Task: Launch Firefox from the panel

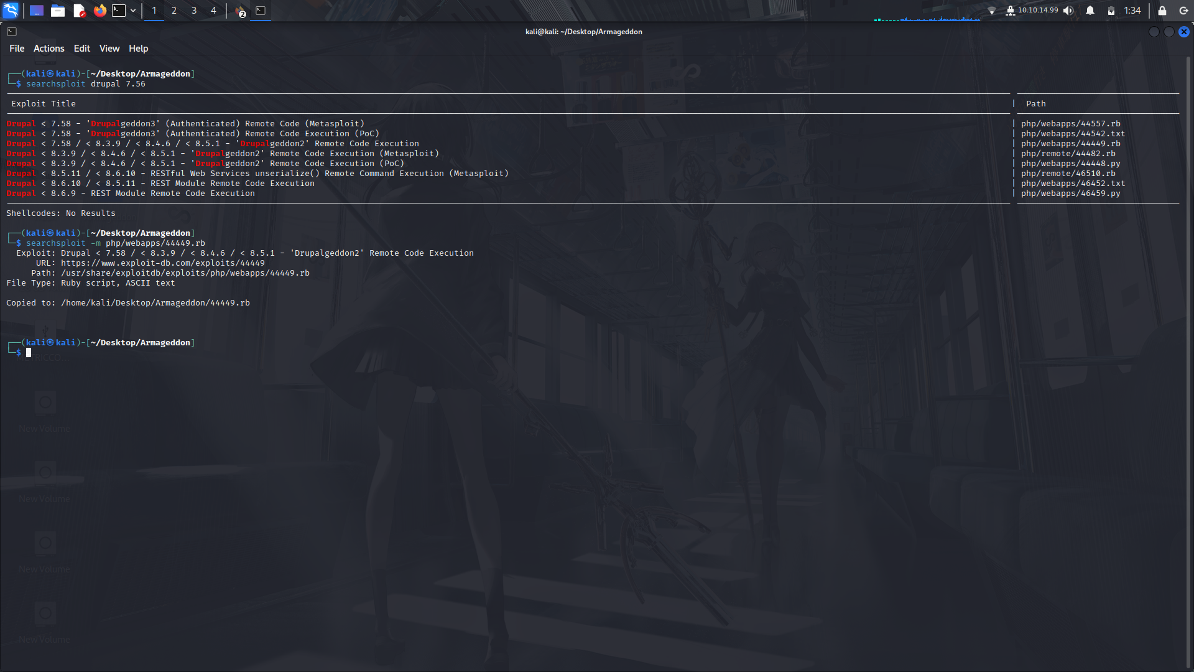Action: (99, 11)
